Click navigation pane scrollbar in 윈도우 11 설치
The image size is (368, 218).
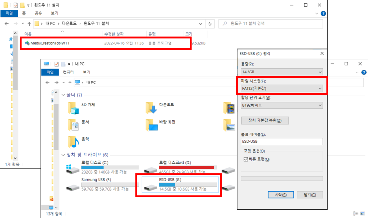tap(15, 62)
